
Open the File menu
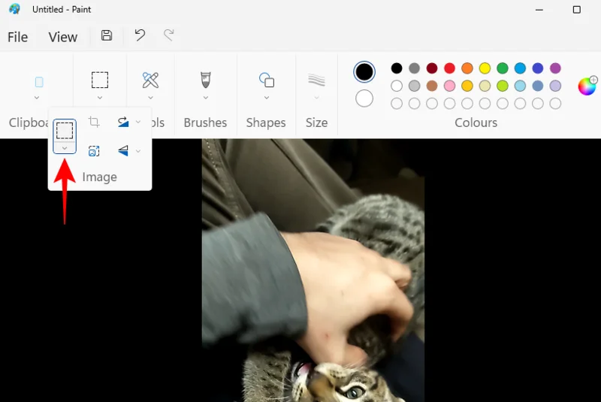[x=17, y=37]
